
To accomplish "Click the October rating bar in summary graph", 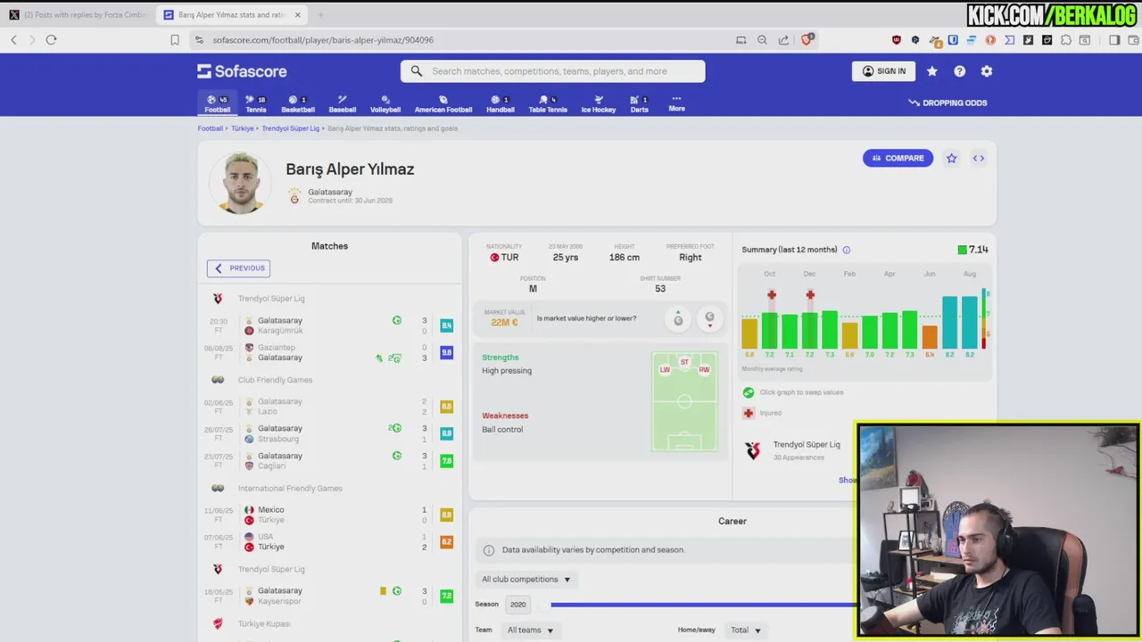I will [x=769, y=330].
